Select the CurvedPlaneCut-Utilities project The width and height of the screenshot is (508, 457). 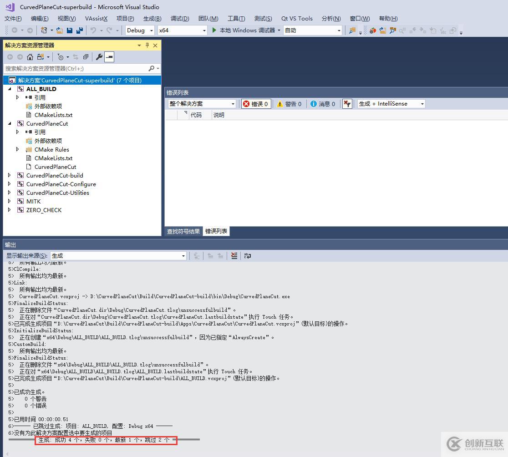(58, 193)
